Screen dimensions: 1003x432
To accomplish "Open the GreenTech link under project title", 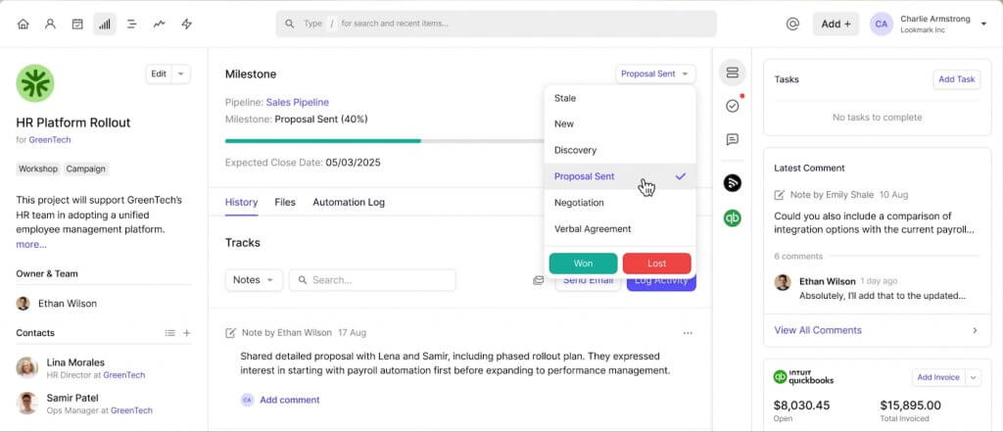I will pos(50,139).
